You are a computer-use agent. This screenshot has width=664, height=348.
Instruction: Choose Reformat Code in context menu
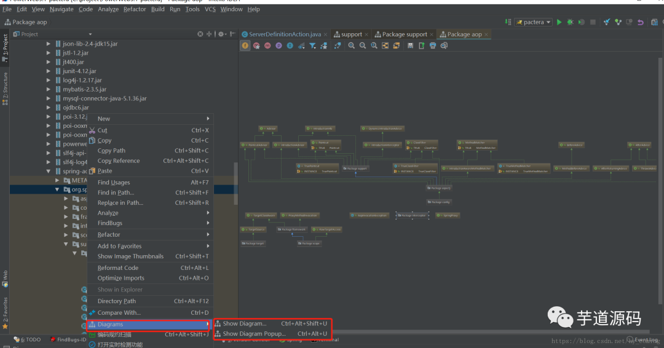(x=149, y=268)
